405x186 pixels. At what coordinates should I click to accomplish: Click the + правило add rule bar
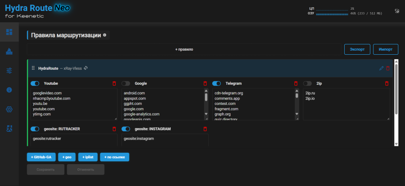[x=184, y=49]
